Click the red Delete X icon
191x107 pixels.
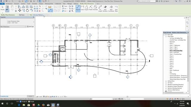tap(40, 11)
